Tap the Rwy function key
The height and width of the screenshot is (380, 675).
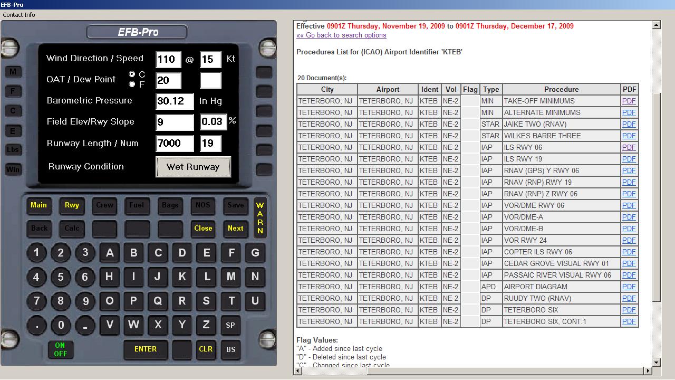[x=72, y=205]
